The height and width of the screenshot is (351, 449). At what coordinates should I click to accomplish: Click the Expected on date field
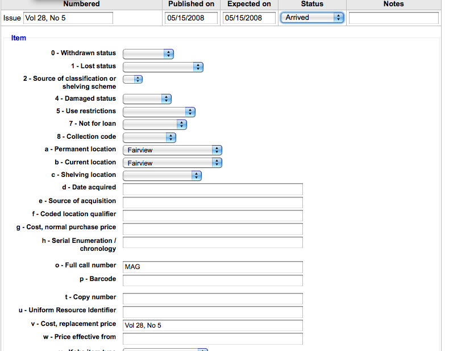248,18
